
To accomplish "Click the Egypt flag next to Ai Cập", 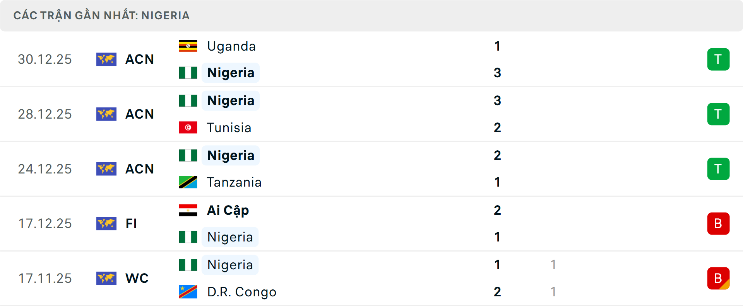I will click(188, 210).
